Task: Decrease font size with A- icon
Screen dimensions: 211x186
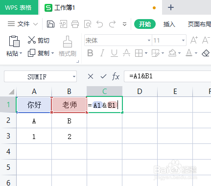Action: (206, 40)
